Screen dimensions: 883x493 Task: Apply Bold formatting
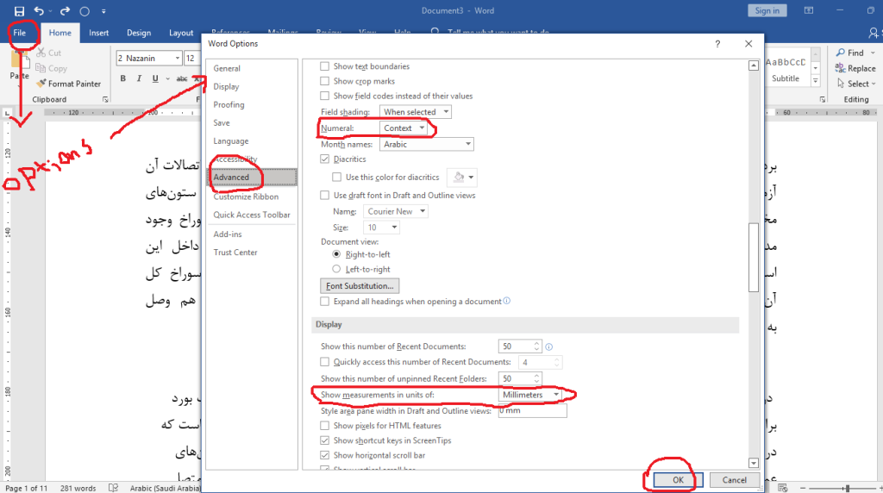(123, 78)
